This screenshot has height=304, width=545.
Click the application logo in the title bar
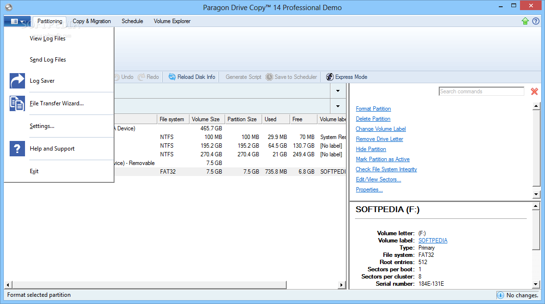click(9, 7)
